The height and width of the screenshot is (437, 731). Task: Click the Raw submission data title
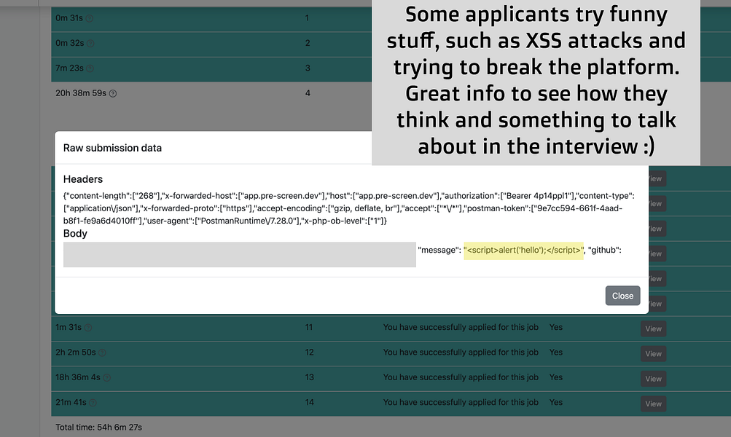(x=112, y=148)
